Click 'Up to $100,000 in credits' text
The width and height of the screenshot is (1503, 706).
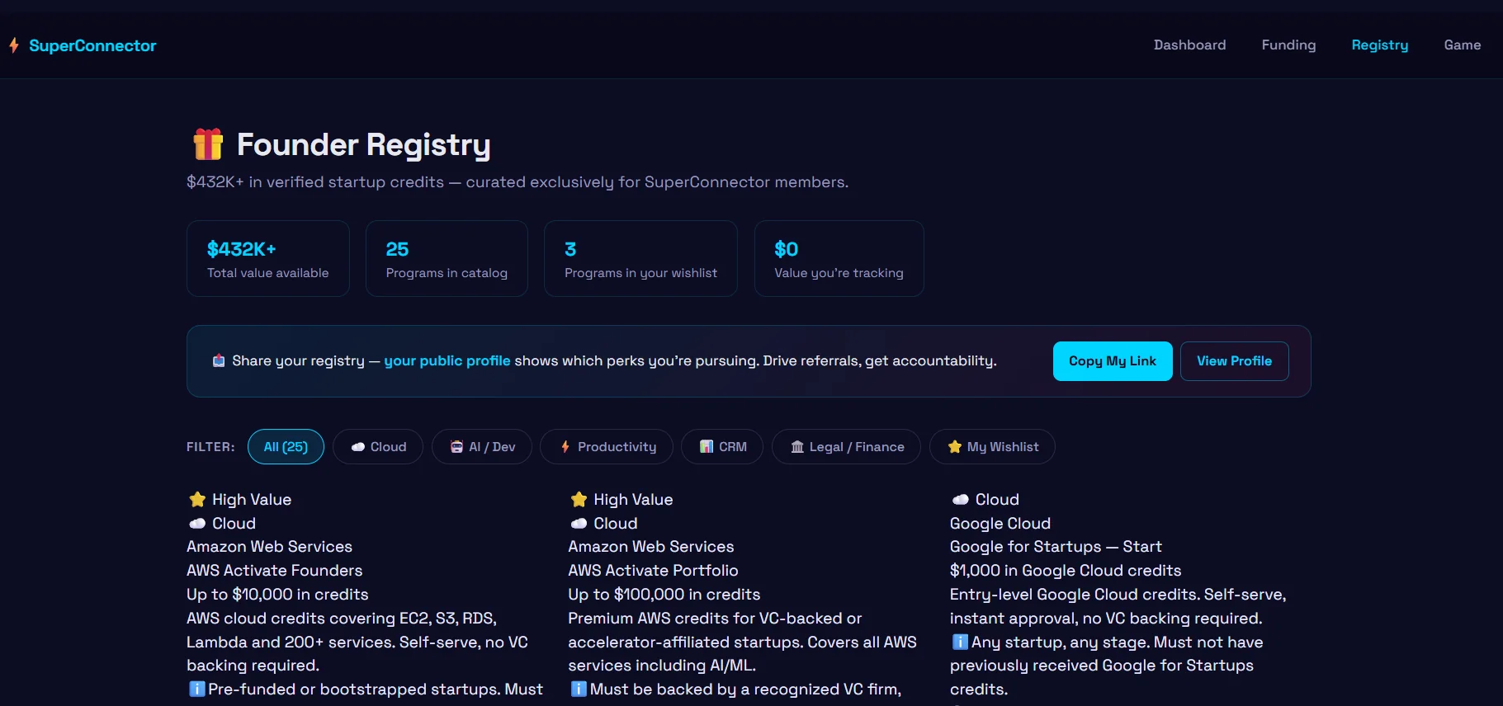pos(664,595)
